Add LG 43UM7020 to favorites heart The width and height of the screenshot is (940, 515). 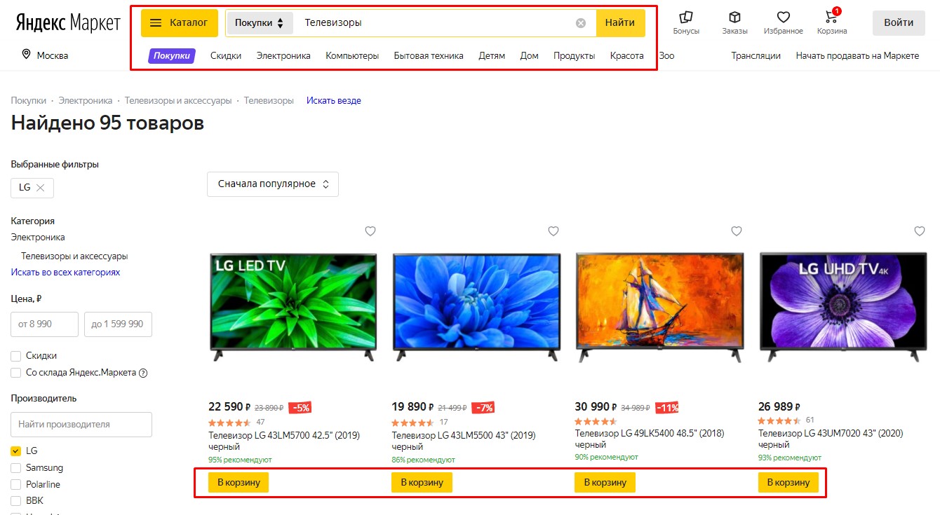point(920,231)
